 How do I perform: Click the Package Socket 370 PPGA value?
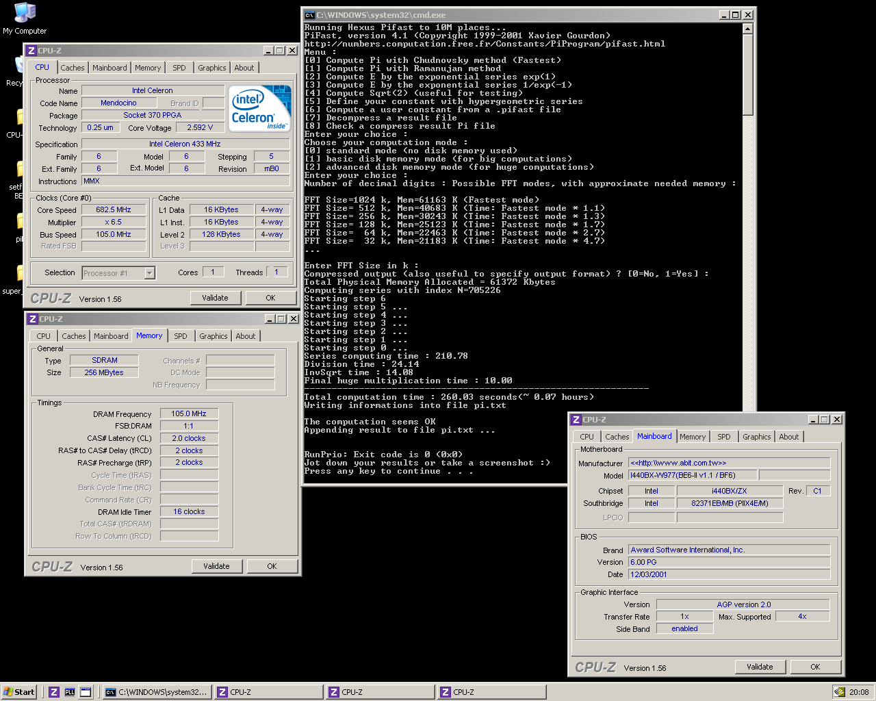pos(153,115)
